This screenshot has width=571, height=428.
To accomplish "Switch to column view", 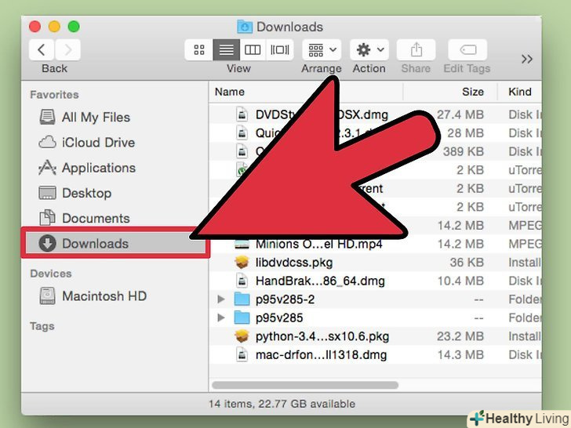I will coord(253,49).
